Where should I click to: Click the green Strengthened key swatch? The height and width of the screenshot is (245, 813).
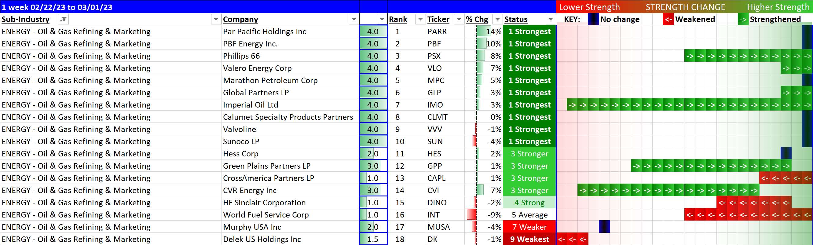pos(743,19)
